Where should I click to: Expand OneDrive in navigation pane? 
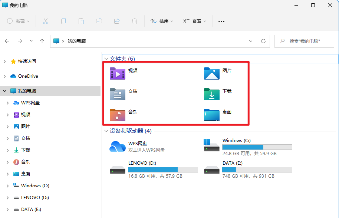pos(5,76)
